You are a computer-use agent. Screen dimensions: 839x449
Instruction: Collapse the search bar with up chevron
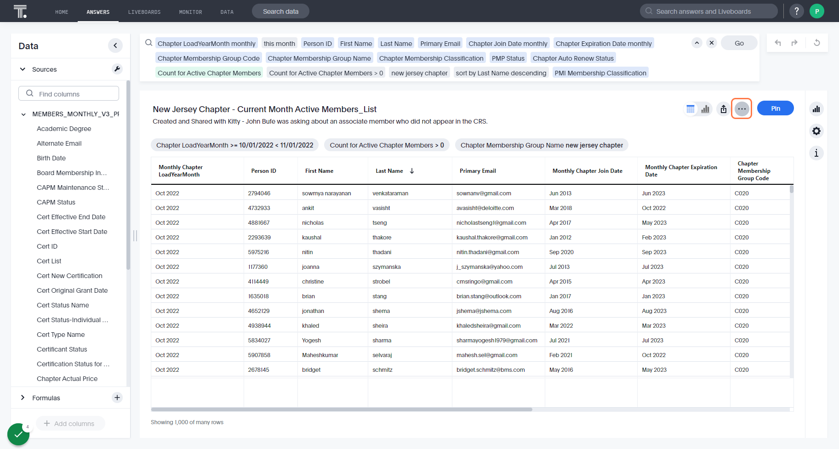pos(697,43)
